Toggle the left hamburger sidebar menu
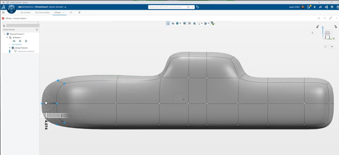The width and height of the screenshot is (339, 155). (3, 13)
